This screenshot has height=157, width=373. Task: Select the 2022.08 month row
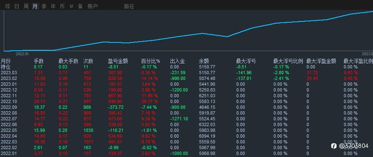click(x=187, y=113)
